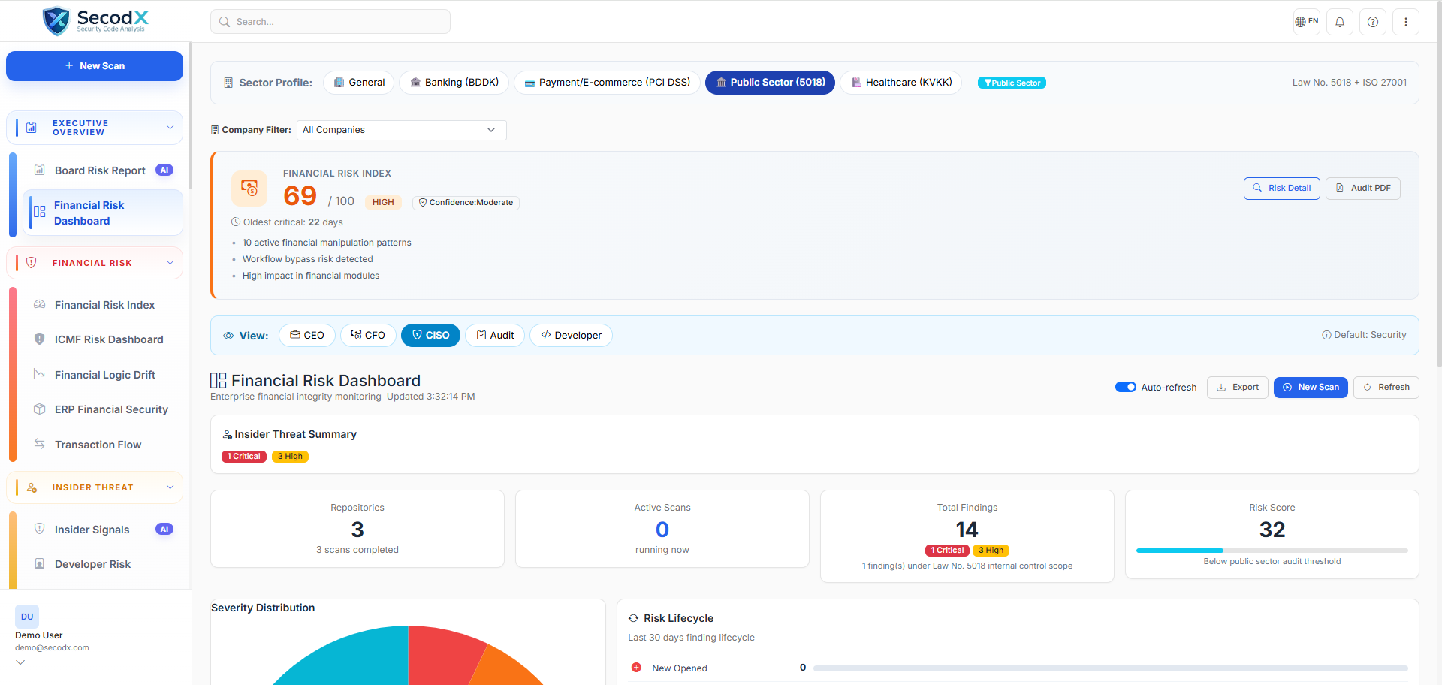Click the Export button

point(1238,388)
